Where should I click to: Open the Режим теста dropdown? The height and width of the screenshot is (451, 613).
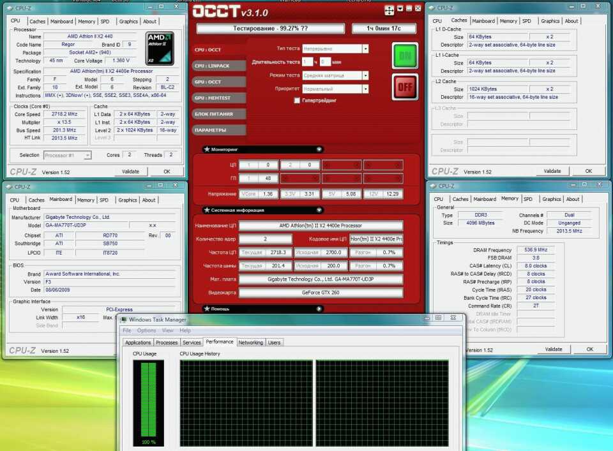pyautogui.click(x=365, y=75)
